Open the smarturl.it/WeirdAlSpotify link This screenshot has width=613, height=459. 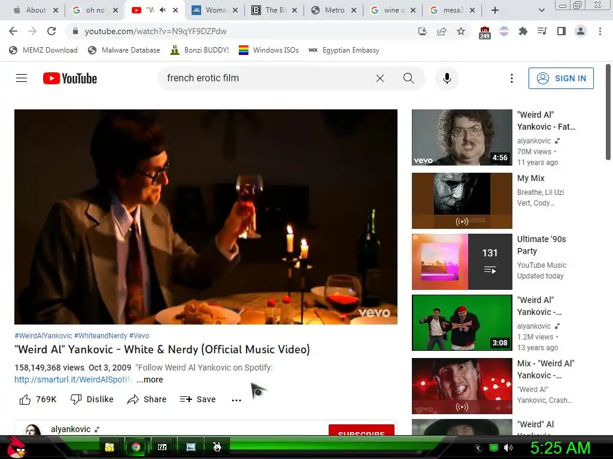click(x=72, y=380)
